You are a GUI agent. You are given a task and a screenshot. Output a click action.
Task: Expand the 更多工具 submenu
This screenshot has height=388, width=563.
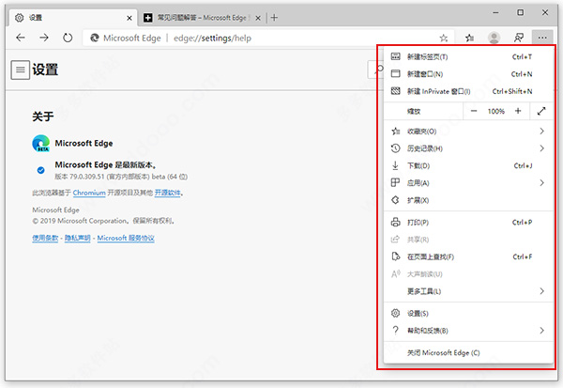[542, 292]
